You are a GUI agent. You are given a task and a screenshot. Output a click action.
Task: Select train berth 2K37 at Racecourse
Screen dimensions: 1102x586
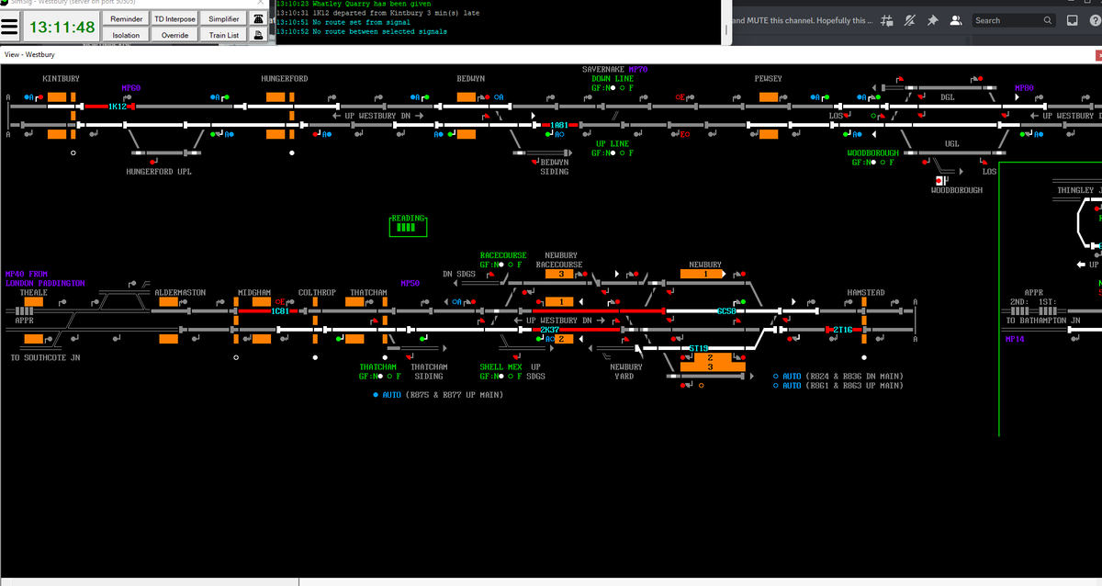coord(550,330)
